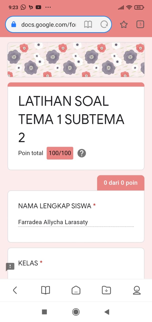Screen dimensions: 152x322
Task: Click the 100/100 total points badge
Action: point(60,153)
